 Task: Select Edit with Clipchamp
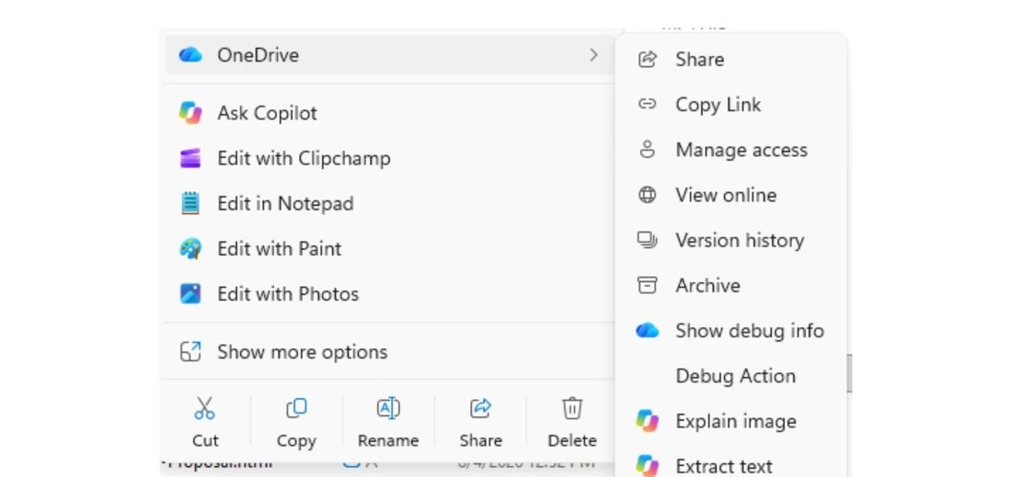tap(390, 158)
